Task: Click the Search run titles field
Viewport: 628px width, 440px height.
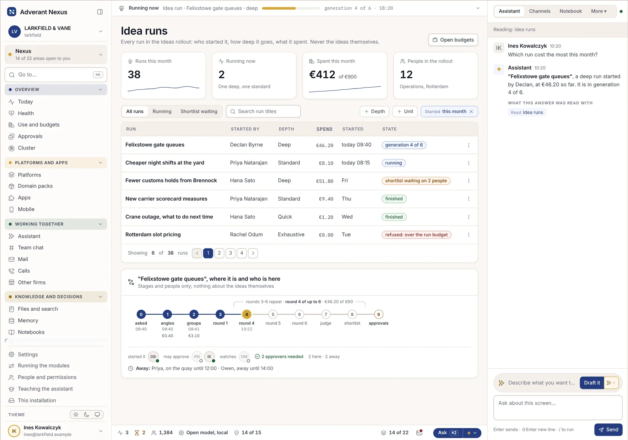Action: (x=263, y=111)
